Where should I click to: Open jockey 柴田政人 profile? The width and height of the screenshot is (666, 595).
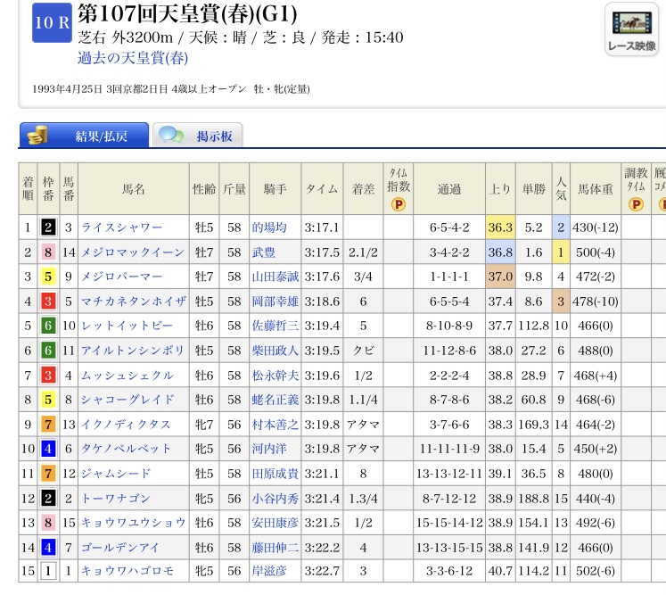(x=275, y=351)
